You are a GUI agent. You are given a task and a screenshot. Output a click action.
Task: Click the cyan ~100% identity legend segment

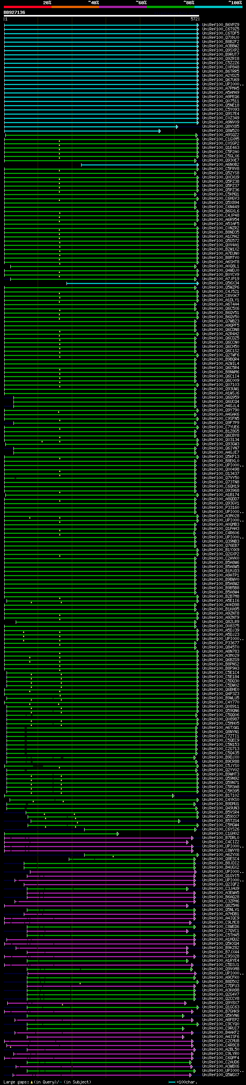218,7
